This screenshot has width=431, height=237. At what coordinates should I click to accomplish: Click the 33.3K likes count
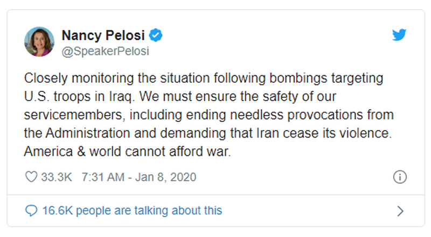55,177
